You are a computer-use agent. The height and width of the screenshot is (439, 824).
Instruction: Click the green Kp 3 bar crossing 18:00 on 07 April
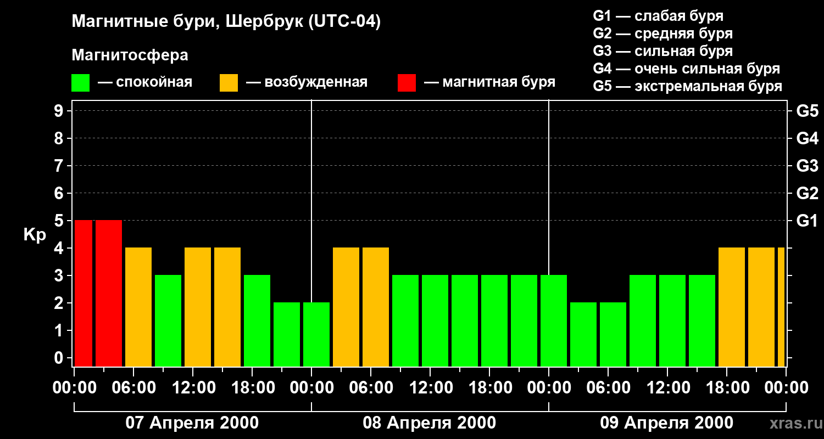(257, 320)
